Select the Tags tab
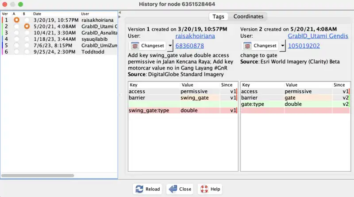This screenshot has width=354, height=197. point(218,16)
